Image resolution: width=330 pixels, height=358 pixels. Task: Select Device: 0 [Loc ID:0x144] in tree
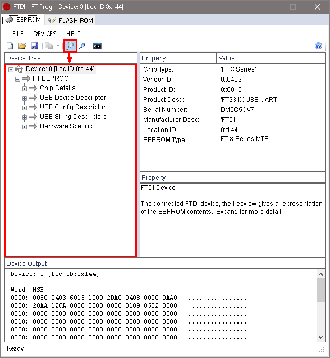pyautogui.click(x=60, y=69)
